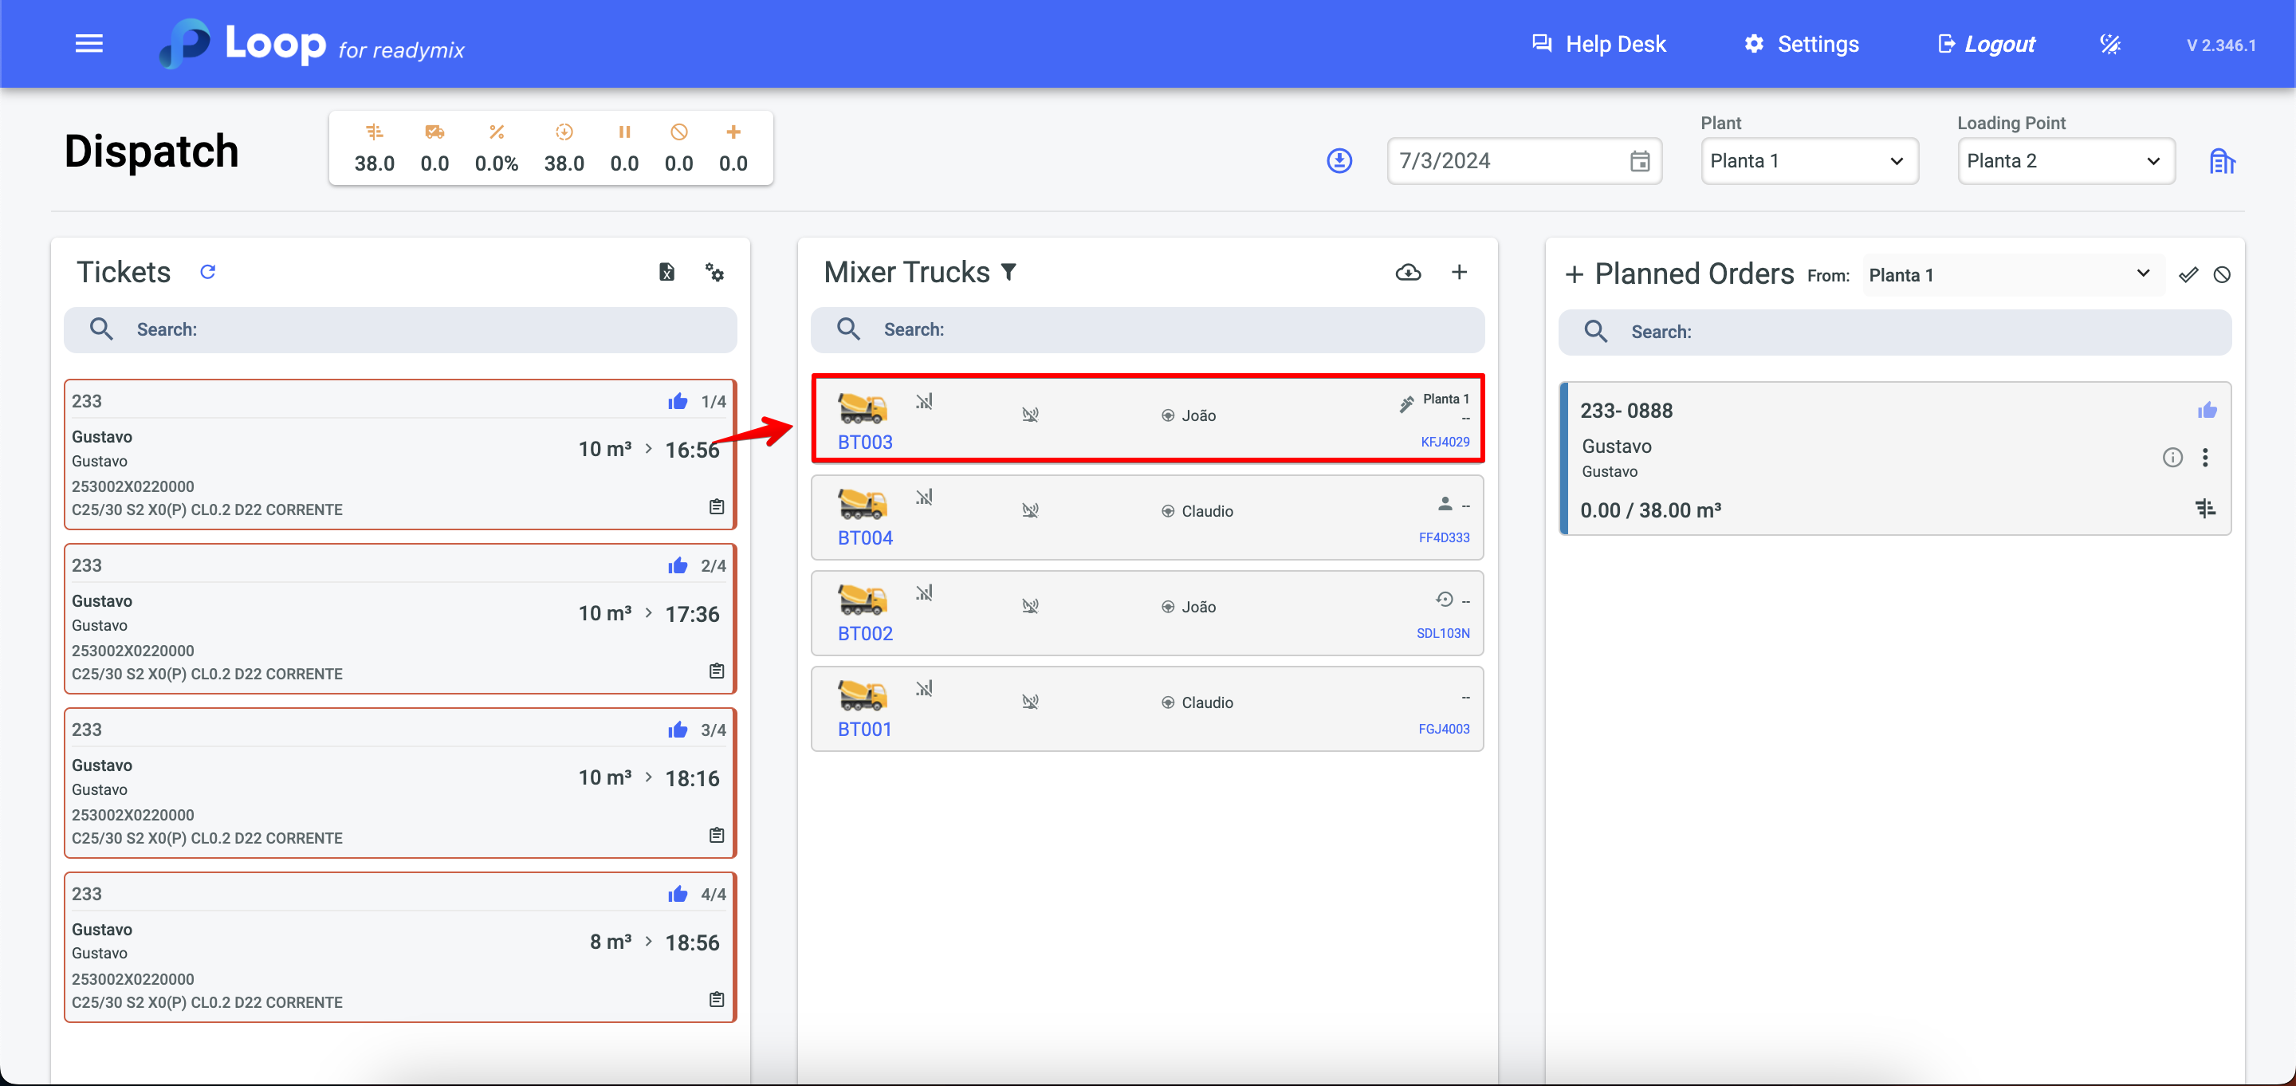Open Tickets panel settings gears
This screenshot has width=2296, height=1086.
pos(714,273)
